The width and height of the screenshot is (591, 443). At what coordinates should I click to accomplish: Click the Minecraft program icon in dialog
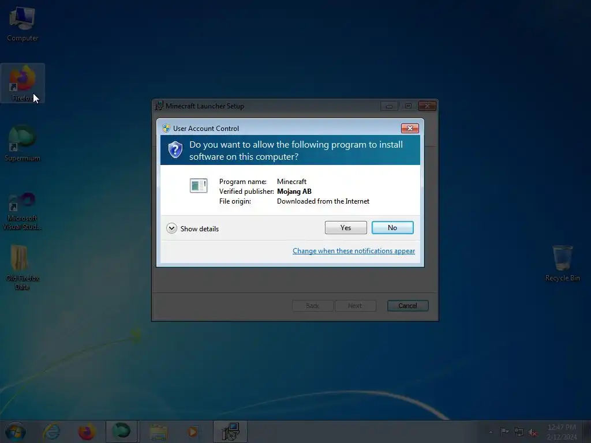[199, 185]
